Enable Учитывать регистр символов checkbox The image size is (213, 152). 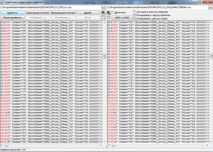(x=134, y=12)
